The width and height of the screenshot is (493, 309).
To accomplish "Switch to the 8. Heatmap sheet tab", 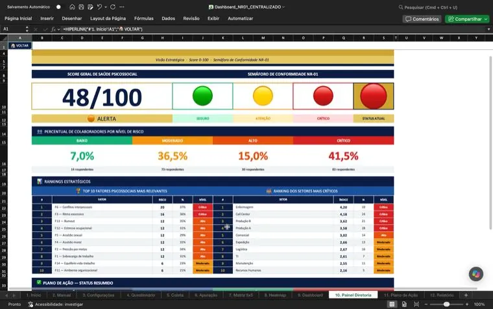I will tap(275, 295).
